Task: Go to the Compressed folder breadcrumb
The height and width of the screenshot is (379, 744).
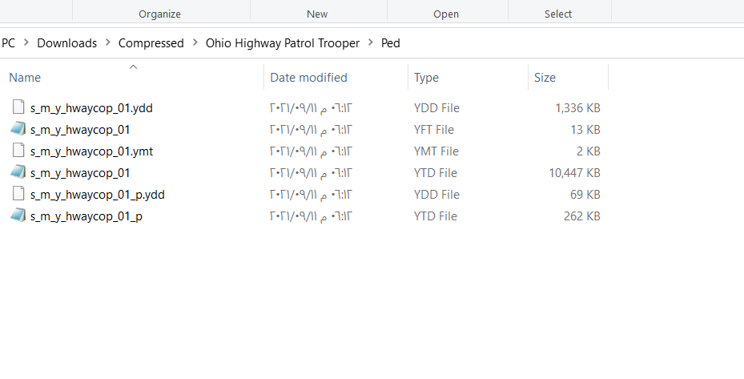Action: (151, 43)
